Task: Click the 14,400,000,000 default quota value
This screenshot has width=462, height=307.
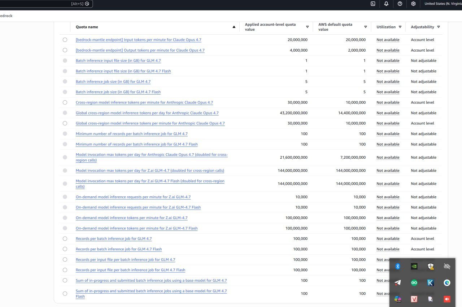Action: coord(352,113)
